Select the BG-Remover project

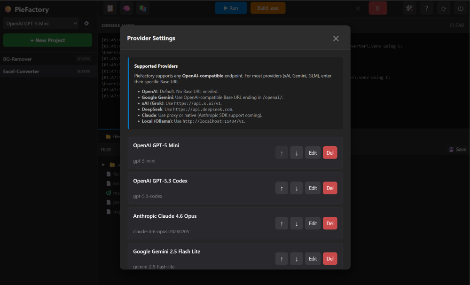[17, 59]
